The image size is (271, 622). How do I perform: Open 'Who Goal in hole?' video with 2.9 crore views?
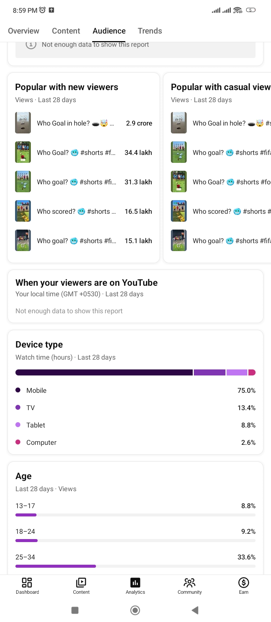tap(84, 123)
